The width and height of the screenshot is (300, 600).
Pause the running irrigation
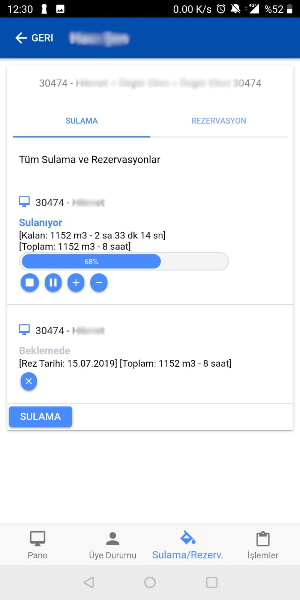pyautogui.click(x=53, y=282)
